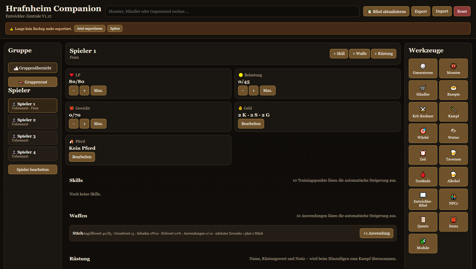Open the Händler shopping cart tool
Viewport: 476px width, 269px height.
point(423,90)
